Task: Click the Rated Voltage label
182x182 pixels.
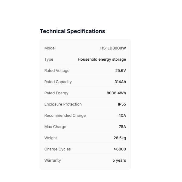Action: pos(57,71)
